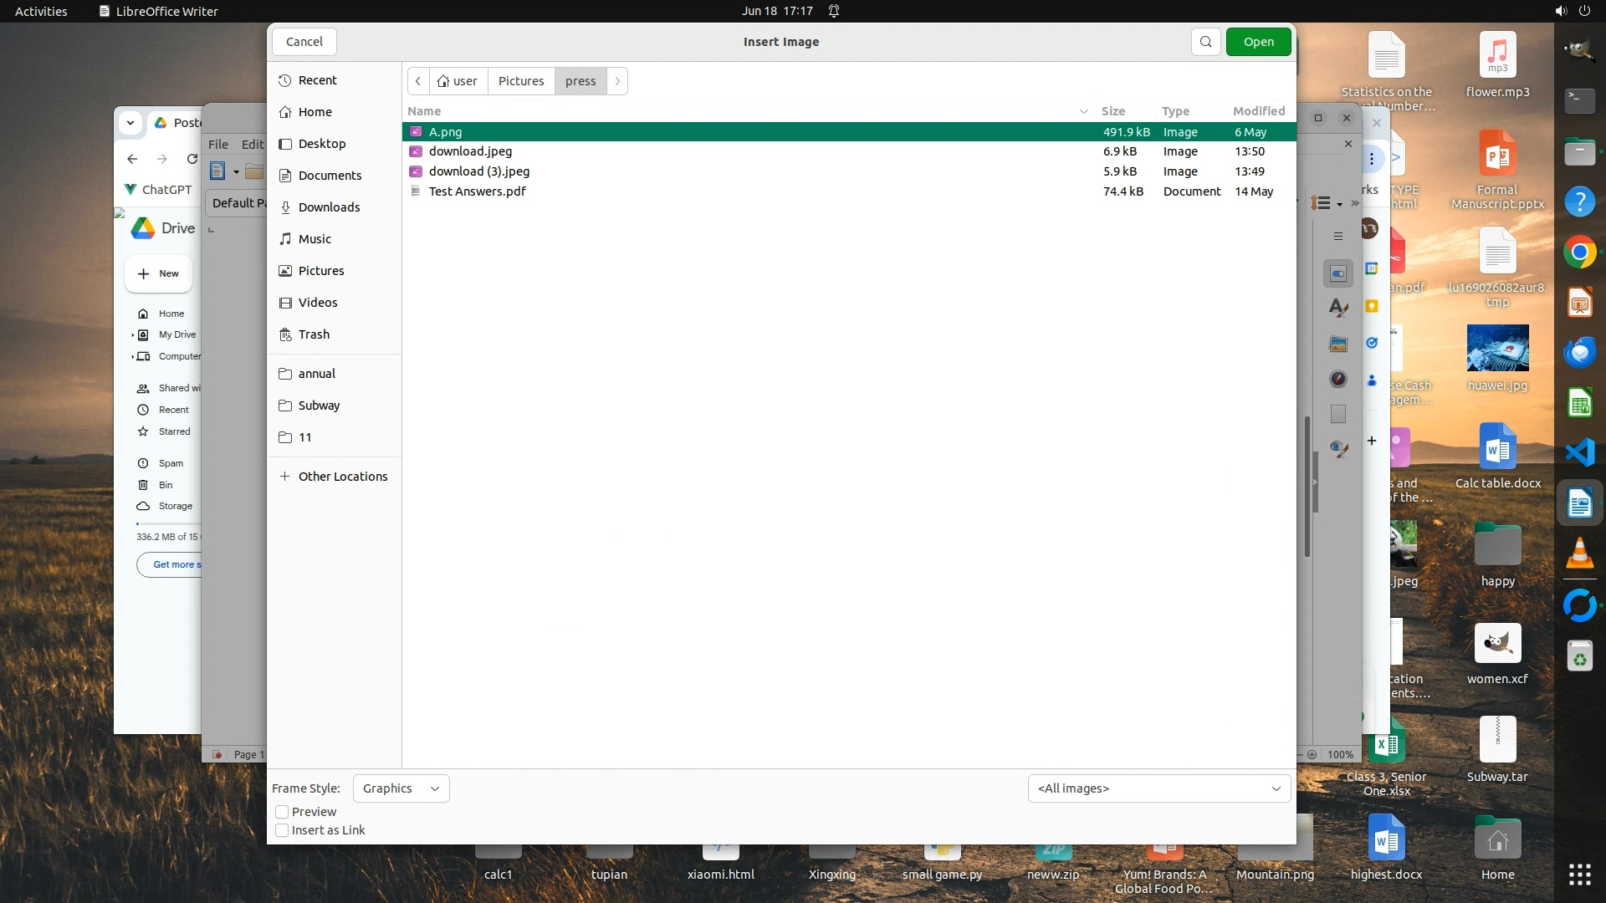Click Name column sort arrow
Image resolution: width=1606 pixels, height=903 pixels.
[x=1083, y=111]
